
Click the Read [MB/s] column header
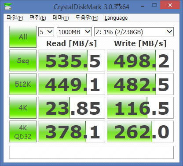pos(72,43)
